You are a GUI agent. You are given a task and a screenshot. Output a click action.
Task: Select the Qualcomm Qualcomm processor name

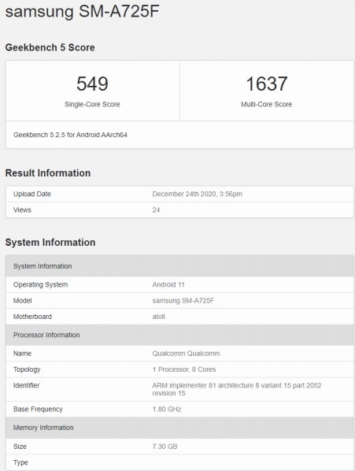coord(186,354)
